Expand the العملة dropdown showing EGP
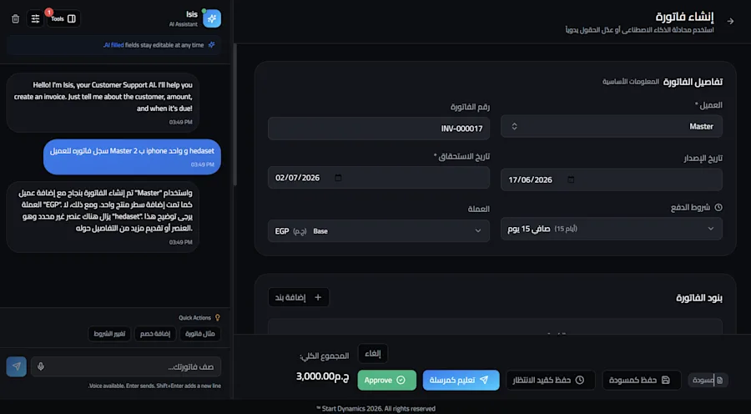 pyautogui.click(x=378, y=231)
